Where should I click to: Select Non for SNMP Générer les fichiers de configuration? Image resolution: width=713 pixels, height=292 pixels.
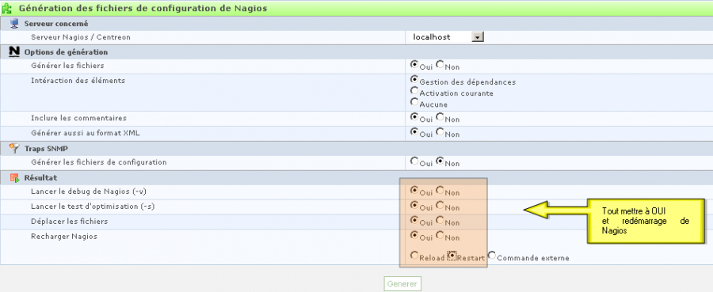coord(439,161)
